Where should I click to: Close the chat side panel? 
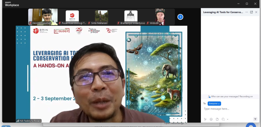[x=256, y=12]
